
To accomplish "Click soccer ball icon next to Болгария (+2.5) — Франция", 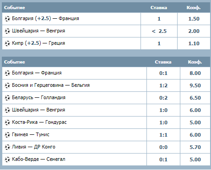I will click(x=7, y=19).
